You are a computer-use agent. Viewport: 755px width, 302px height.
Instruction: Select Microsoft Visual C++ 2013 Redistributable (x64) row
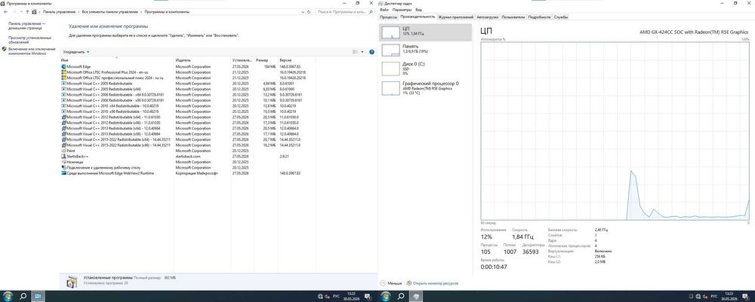coord(188,128)
